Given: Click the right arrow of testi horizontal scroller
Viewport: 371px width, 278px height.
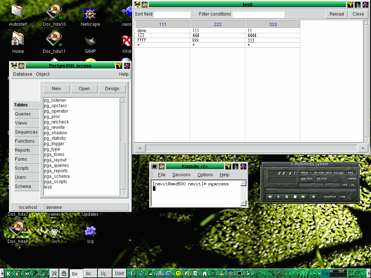Looking at the screenshot, I should pyautogui.click(x=363, y=148).
